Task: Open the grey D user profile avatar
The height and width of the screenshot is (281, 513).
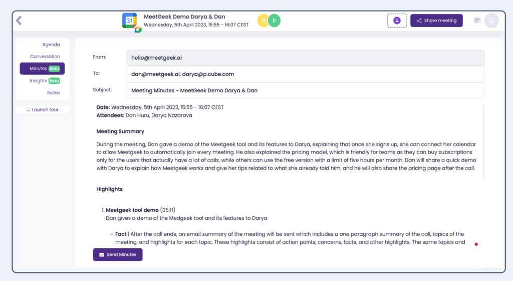Action: coord(491,21)
